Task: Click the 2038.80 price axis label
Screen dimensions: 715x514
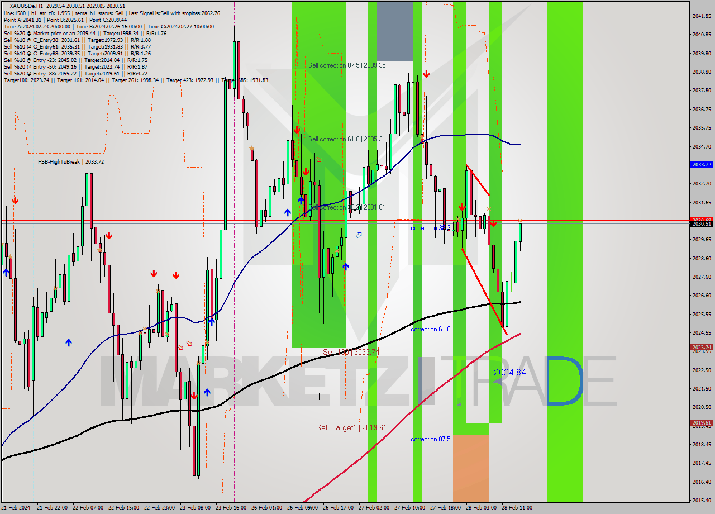Action: point(702,72)
